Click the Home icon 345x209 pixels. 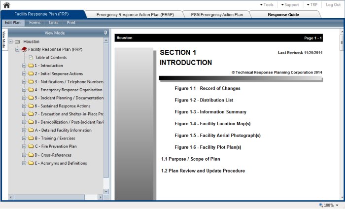point(6,5)
